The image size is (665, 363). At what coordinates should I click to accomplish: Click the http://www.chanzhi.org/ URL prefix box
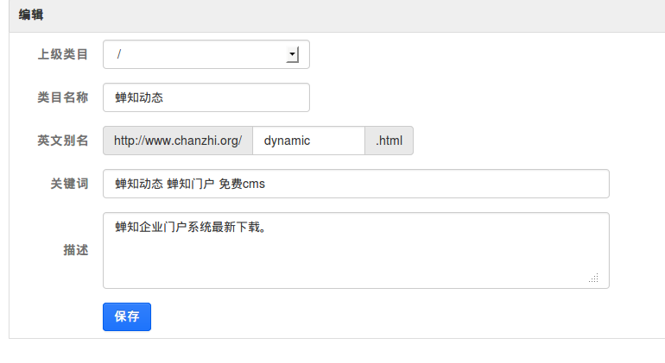click(x=178, y=141)
